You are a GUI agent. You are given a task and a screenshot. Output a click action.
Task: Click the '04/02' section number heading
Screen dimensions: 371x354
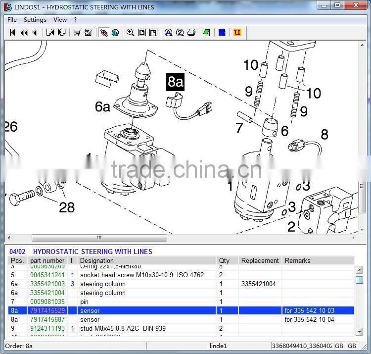point(17,252)
